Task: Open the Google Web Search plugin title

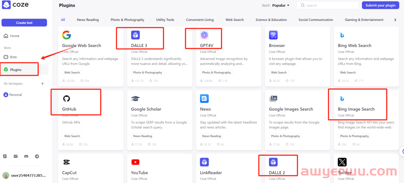Action: [82, 46]
